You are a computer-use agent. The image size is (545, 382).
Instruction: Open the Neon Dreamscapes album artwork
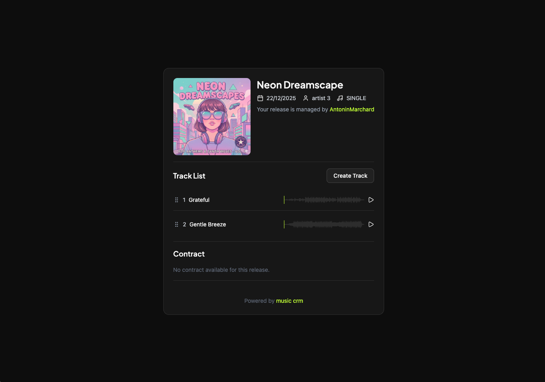(212, 116)
